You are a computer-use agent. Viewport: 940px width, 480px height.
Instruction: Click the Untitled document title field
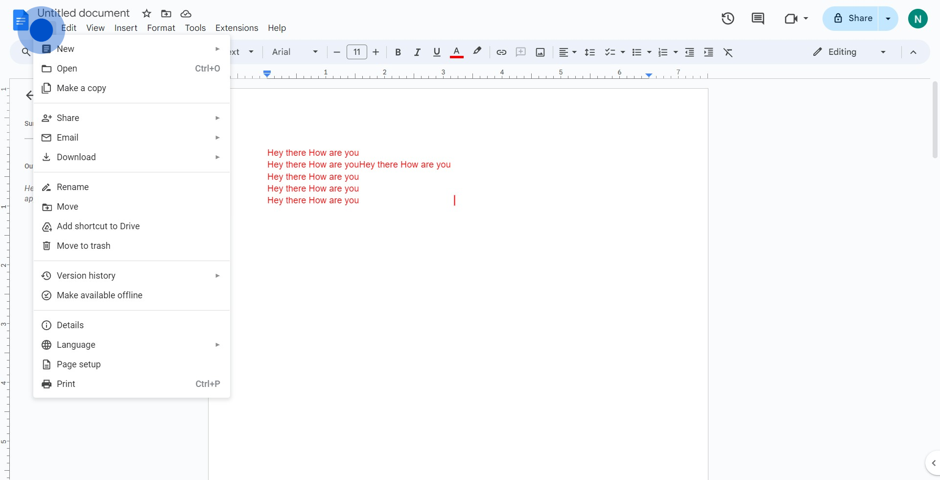point(84,13)
